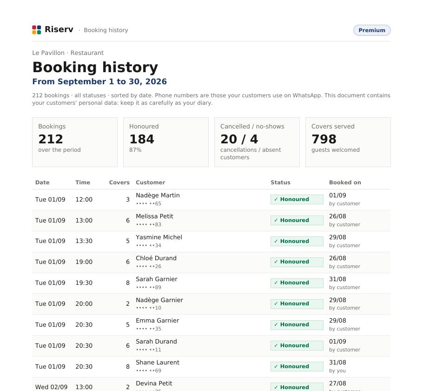Image resolution: width=423 pixels, height=391 pixels.
Task: Click the Riserv four-square logo icon
Action: pos(36,30)
